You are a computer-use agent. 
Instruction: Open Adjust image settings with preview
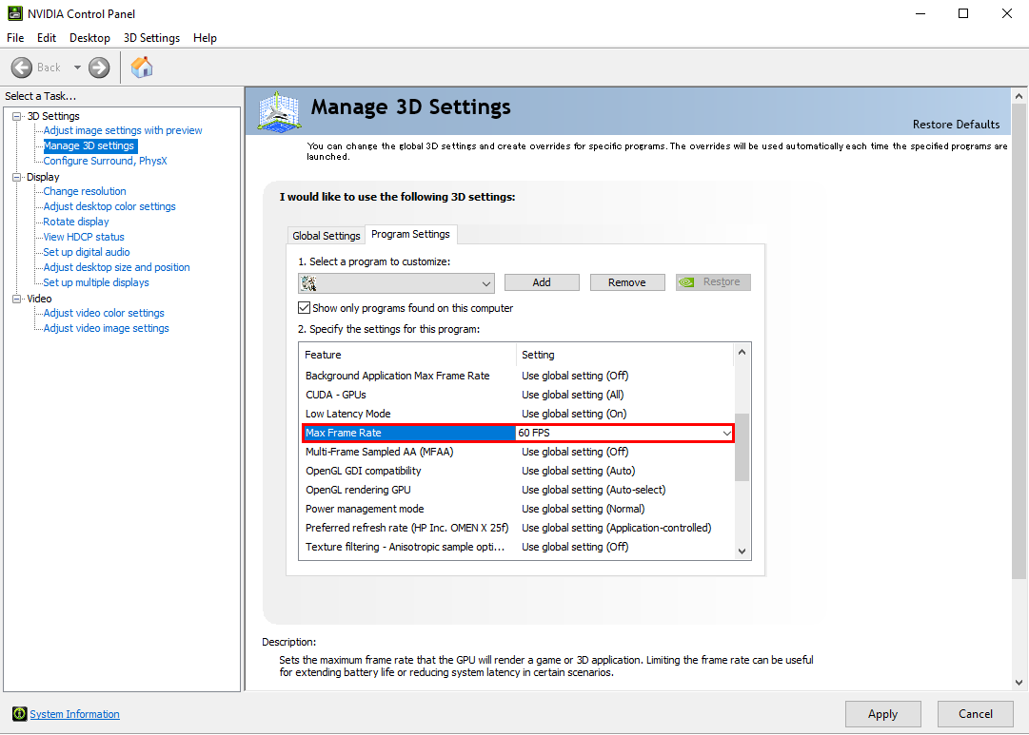(123, 130)
